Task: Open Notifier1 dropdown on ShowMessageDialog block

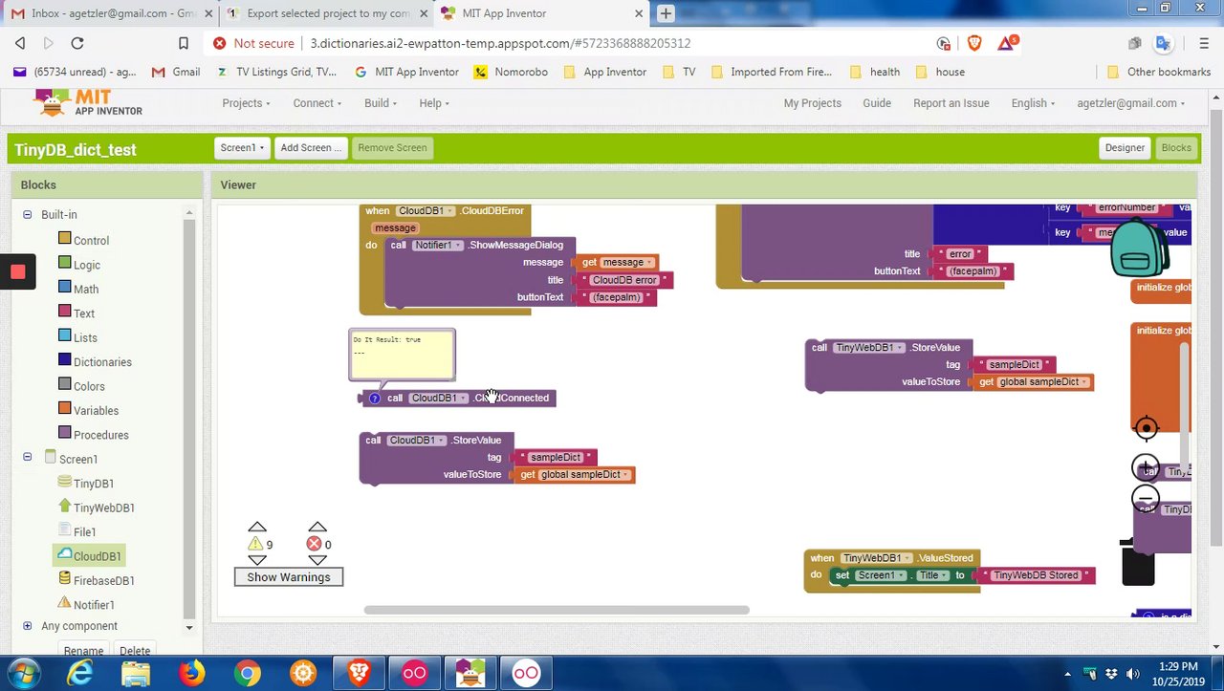Action: click(x=437, y=245)
